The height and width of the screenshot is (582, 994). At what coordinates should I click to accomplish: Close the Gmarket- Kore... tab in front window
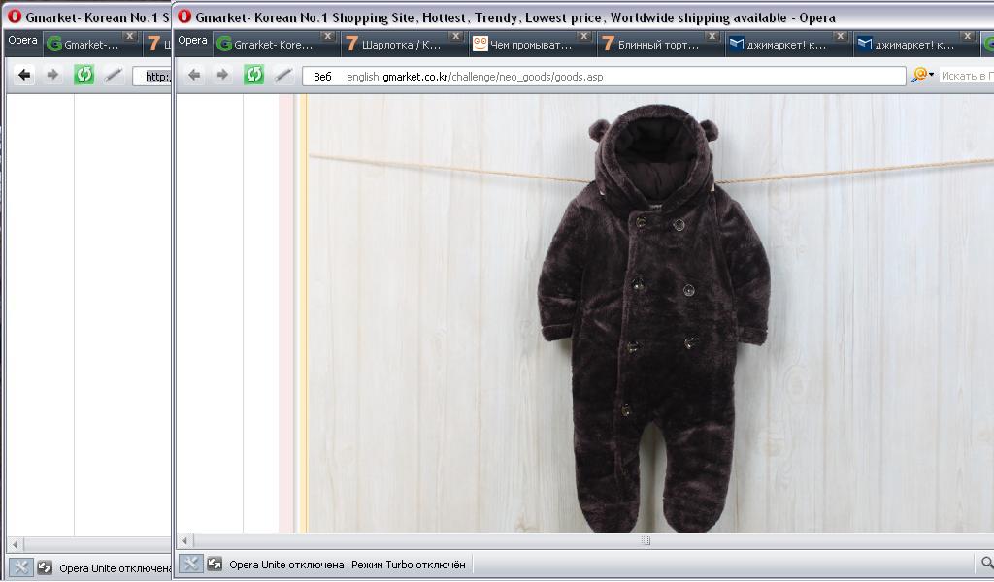coord(328,37)
